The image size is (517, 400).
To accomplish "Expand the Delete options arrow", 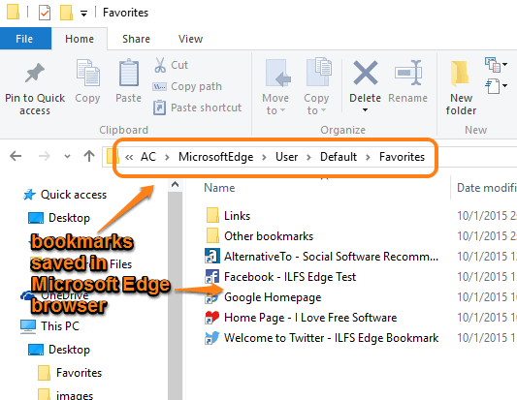I will point(365,110).
